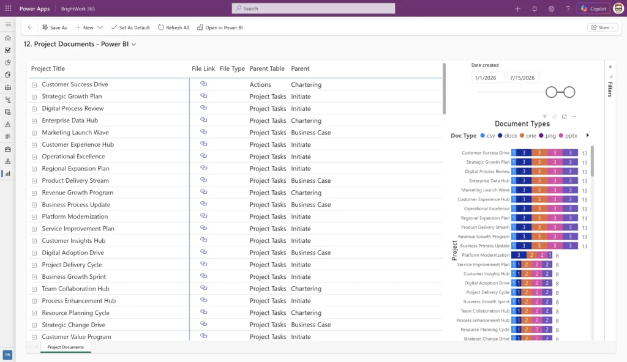The image size is (627, 362).
Task: Click the .pptx legend color swatch
Action: pyautogui.click(x=561, y=136)
